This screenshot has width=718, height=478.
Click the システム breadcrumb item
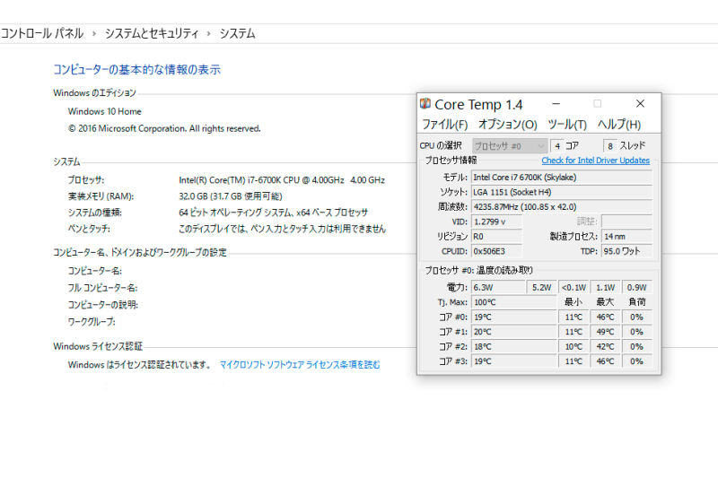tap(237, 33)
